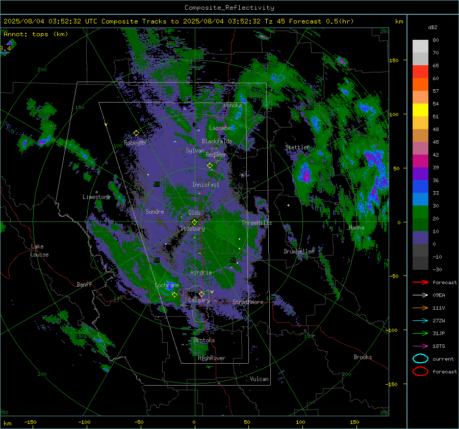Click the Calgary city label
Image resolution: width=459 pixels, height=429 pixels.
(x=199, y=300)
